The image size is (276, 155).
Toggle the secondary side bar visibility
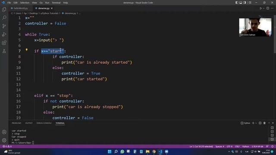245,3
